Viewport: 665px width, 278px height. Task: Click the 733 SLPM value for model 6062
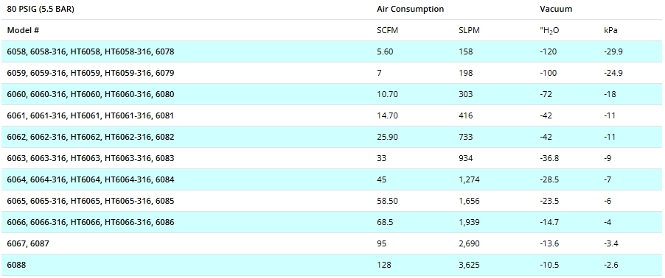pos(466,137)
